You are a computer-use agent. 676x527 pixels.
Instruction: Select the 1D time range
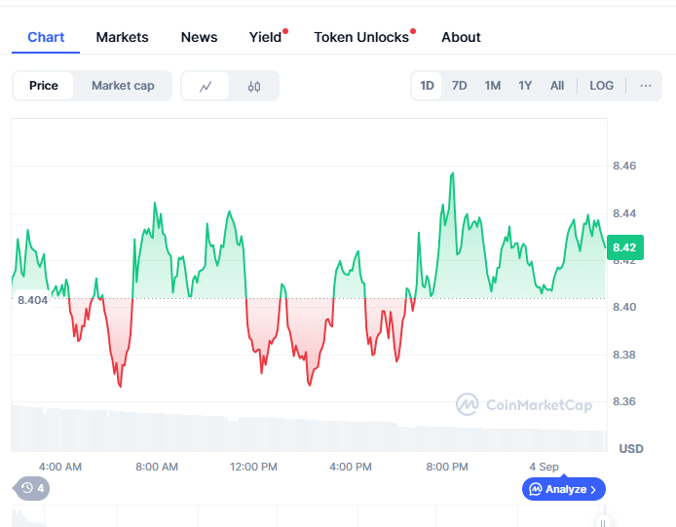click(427, 86)
